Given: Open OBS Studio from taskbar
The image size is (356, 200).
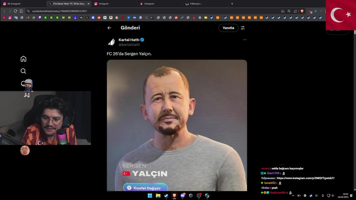Looking at the screenshot, I should click(199, 196).
